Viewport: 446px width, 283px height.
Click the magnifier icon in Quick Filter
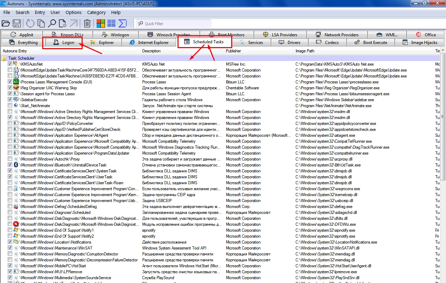point(140,24)
